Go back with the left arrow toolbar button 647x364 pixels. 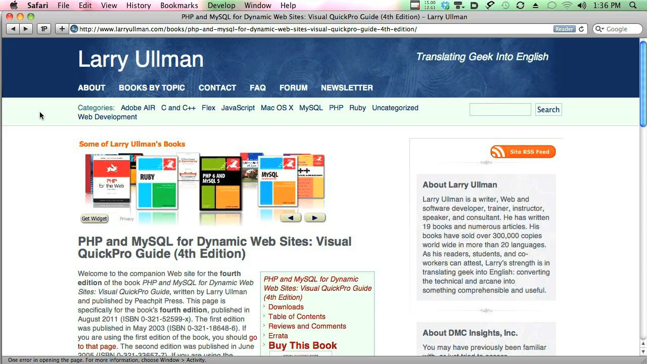point(13,29)
